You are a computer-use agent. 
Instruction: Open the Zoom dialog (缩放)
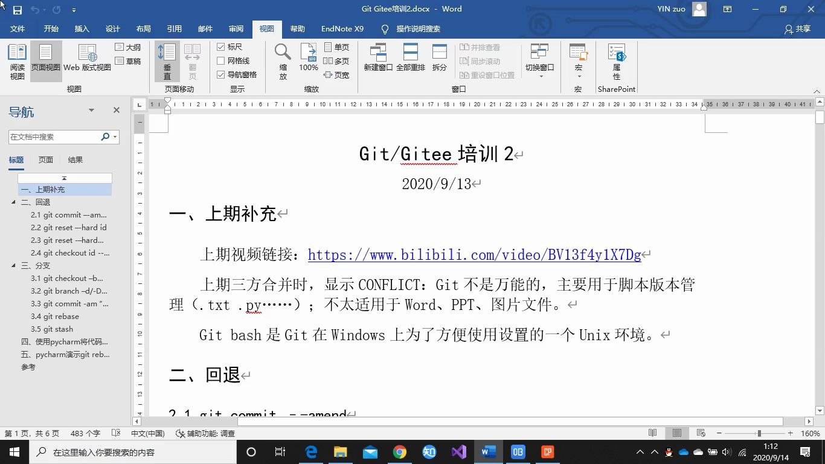(x=283, y=62)
